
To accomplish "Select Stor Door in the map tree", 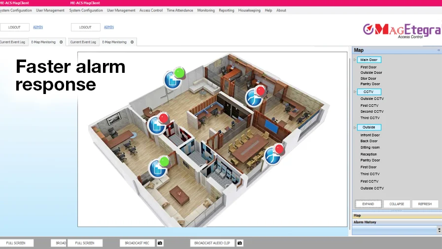I will (x=368, y=79).
